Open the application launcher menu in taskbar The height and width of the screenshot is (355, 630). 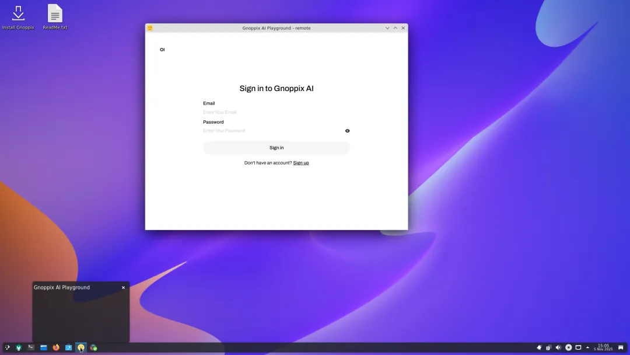click(7, 347)
